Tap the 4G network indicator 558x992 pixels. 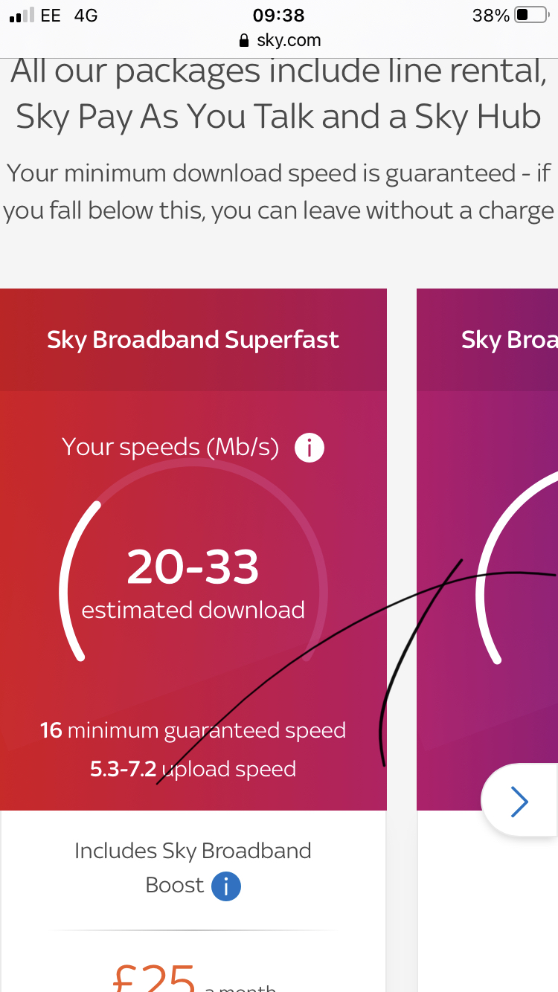coord(84,15)
